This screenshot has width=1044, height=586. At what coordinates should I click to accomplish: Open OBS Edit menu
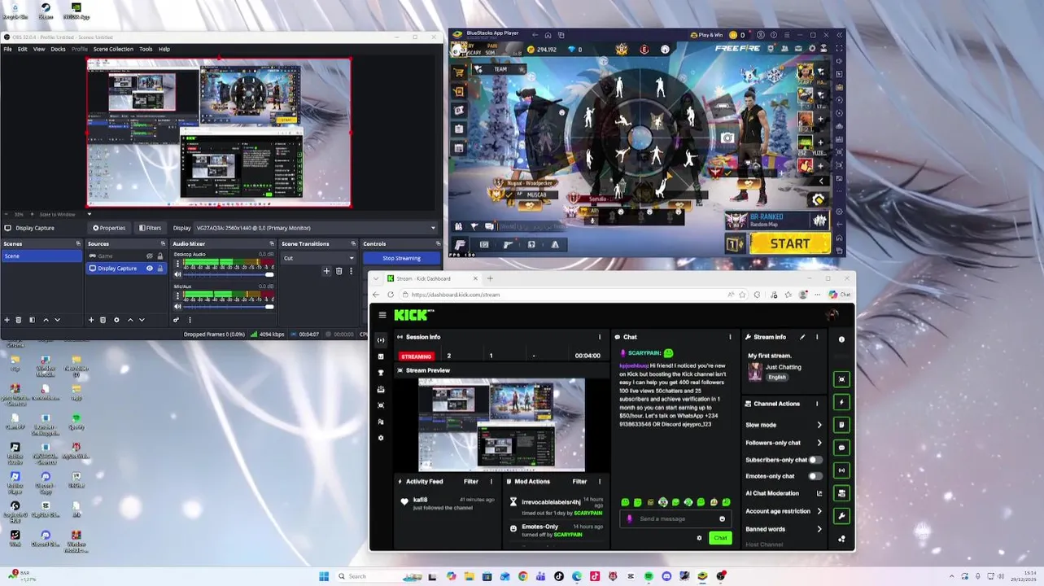coord(23,49)
